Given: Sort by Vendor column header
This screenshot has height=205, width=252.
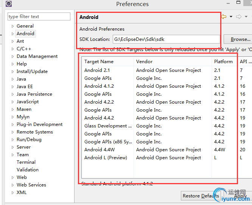Looking at the screenshot, I should (x=173, y=62).
